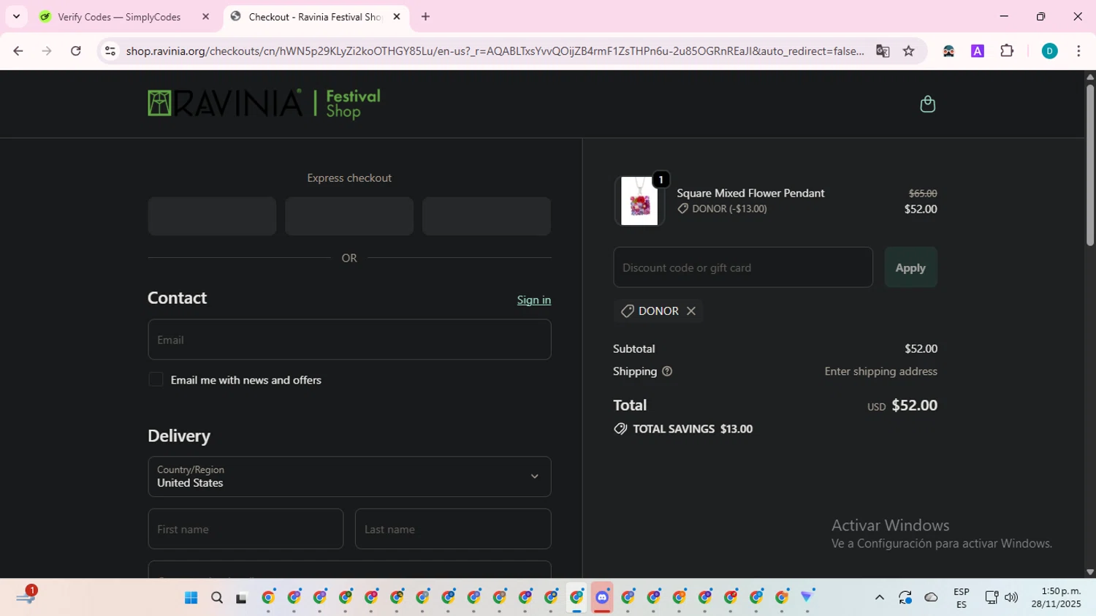Focus the Email contact field

coord(349,340)
